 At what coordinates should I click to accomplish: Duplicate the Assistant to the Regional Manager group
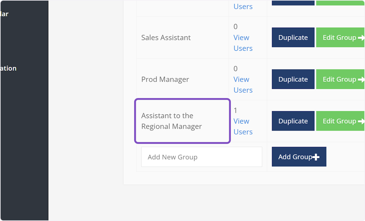point(293,121)
